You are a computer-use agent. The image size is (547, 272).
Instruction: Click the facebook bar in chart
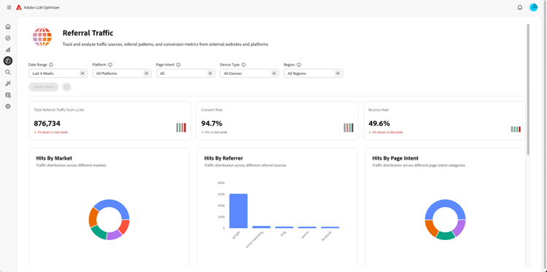330,228
